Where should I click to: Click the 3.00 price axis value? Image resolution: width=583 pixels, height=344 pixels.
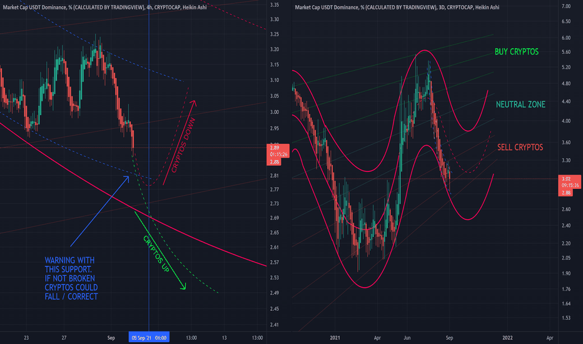275,113
